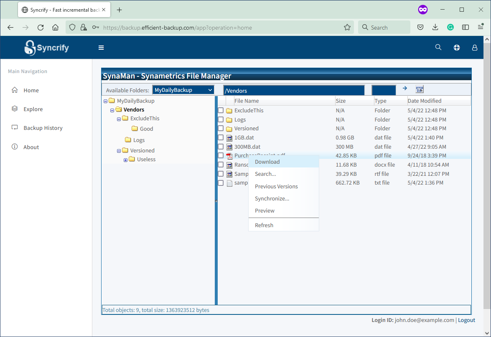Open the user account icon

coord(474,47)
